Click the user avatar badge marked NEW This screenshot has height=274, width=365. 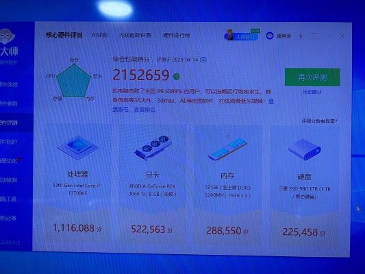pyautogui.click(x=242, y=36)
